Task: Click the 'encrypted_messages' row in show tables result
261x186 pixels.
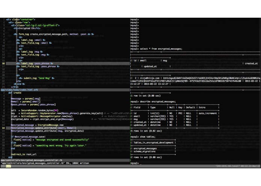Action: (145, 148)
